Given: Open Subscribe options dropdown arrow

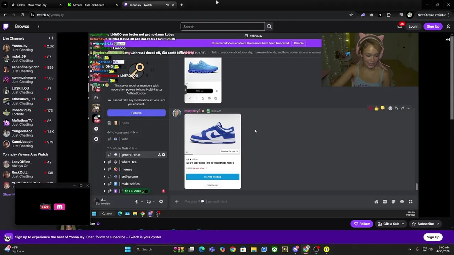Looking at the screenshot, I should [x=437, y=224].
